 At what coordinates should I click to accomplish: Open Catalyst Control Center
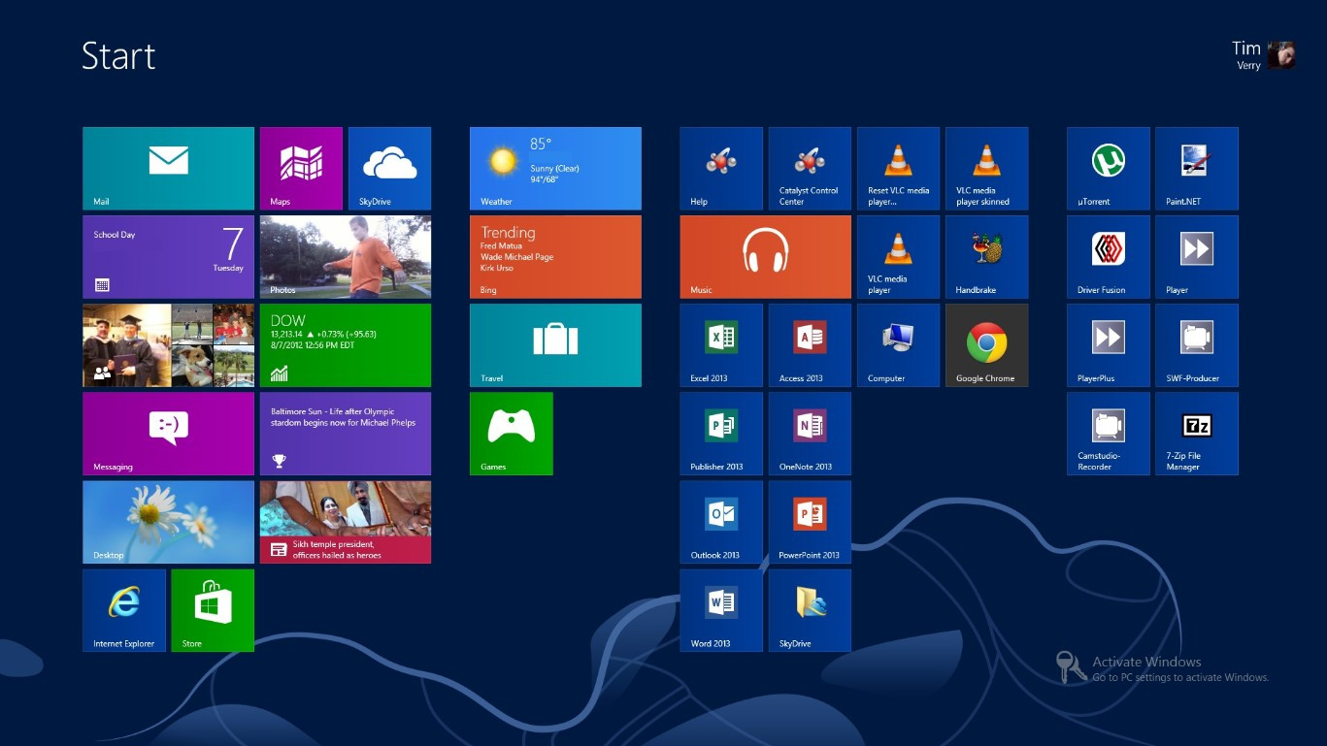(810, 168)
